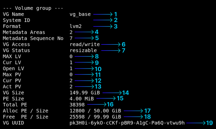
Task: Click the 'vg_base' value
Action: point(80,14)
